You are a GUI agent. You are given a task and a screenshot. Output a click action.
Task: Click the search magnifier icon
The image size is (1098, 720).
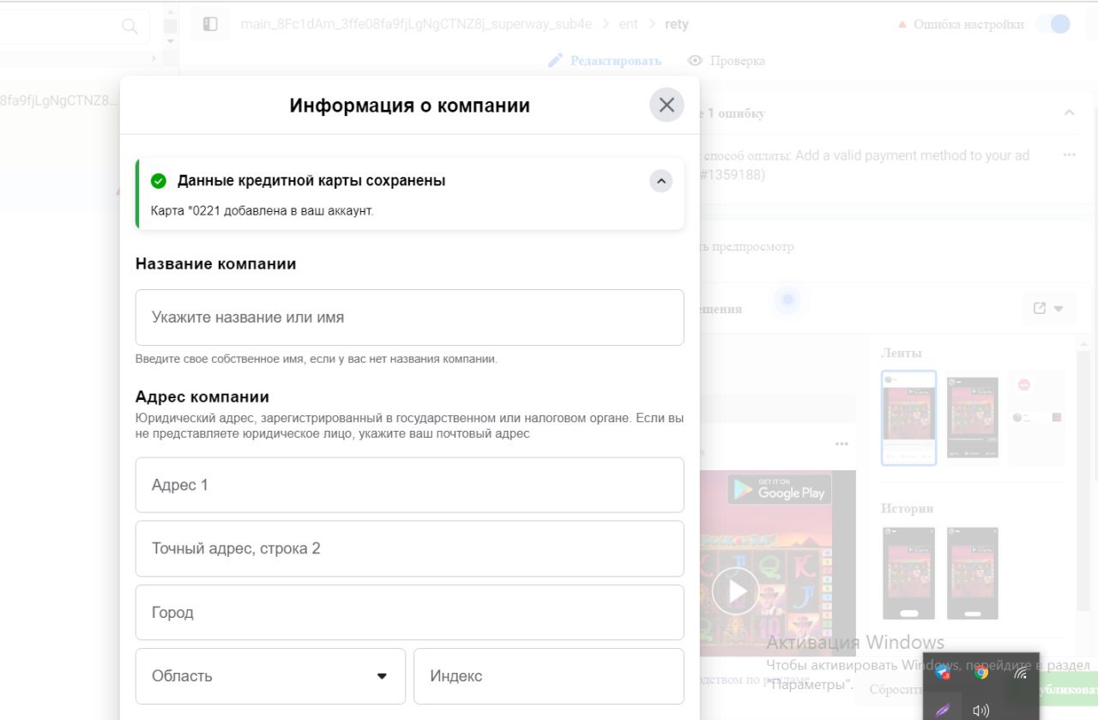tap(130, 26)
